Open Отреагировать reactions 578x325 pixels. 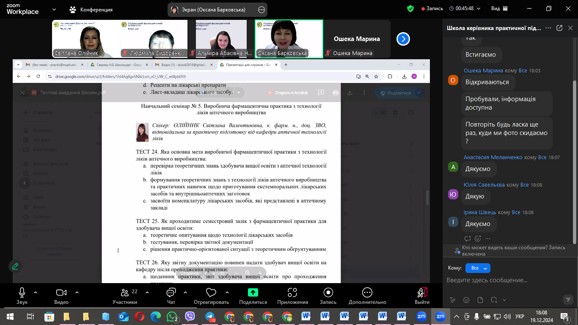[211, 296]
